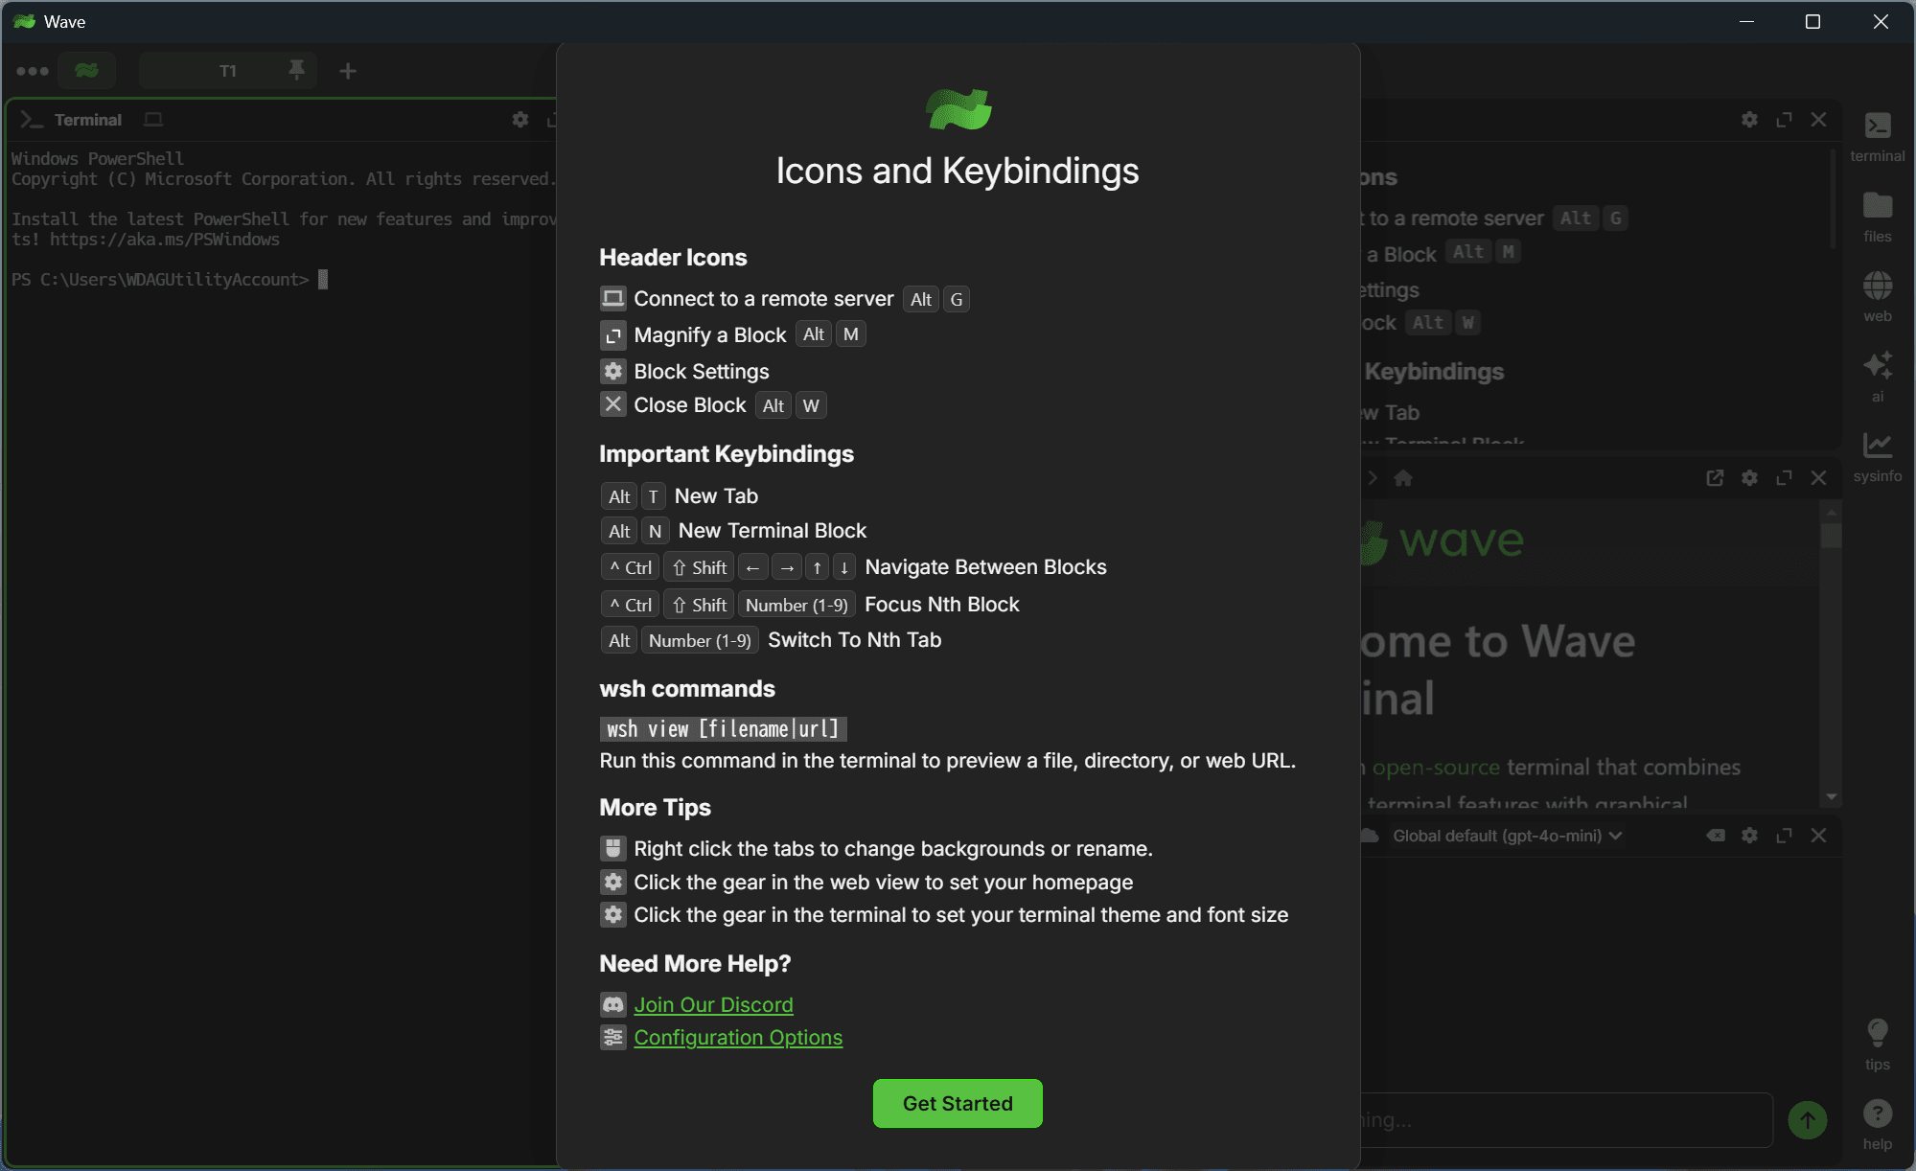The width and height of the screenshot is (1916, 1171).
Task: Magnify the web block
Action: point(1784,477)
